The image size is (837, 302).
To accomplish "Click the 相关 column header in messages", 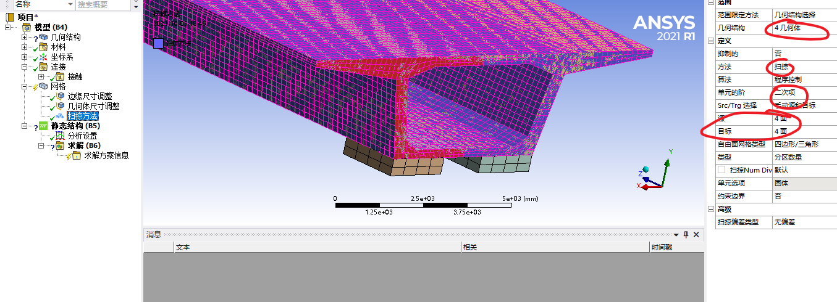I will point(555,247).
